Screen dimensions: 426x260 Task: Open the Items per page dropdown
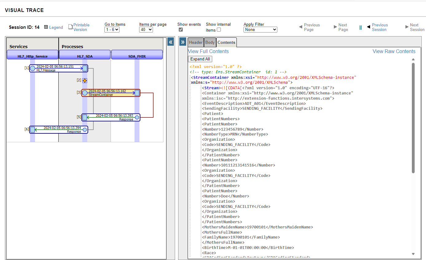[x=146, y=30]
